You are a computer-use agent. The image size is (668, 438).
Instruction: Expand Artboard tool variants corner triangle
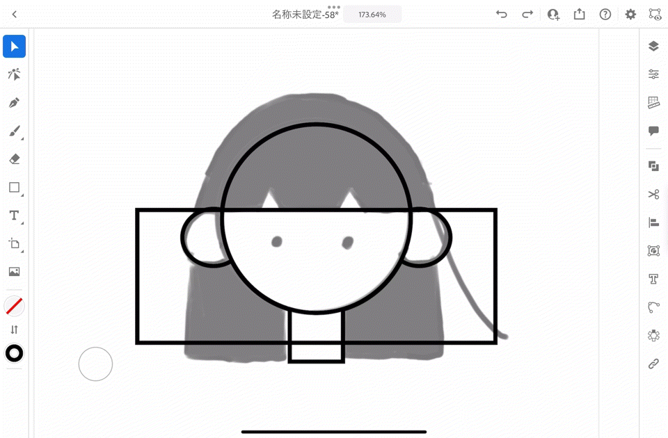pos(22,252)
